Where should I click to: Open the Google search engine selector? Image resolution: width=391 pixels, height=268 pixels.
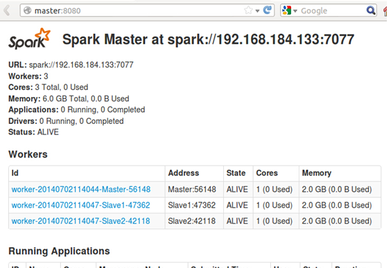point(290,10)
